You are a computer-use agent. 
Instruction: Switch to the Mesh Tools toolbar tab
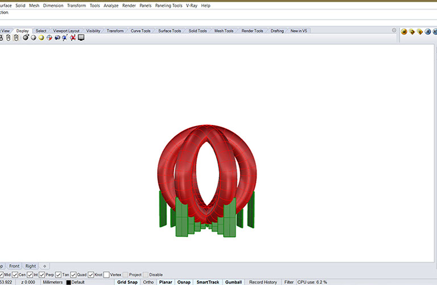224,31
